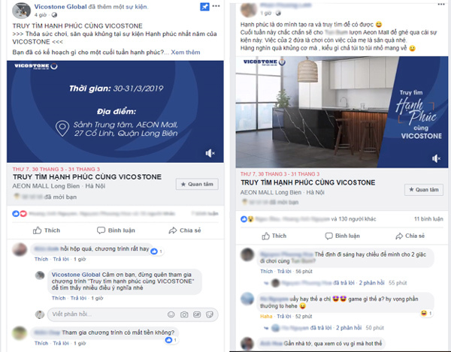Screen dimensions: 451x352
Task: Open Vicostone Global page name link
Action: 60,7
